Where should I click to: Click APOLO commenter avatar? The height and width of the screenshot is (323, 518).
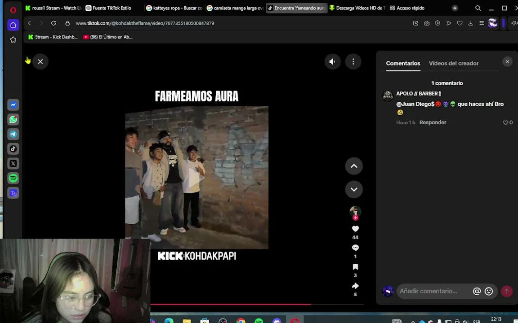[388, 96]
